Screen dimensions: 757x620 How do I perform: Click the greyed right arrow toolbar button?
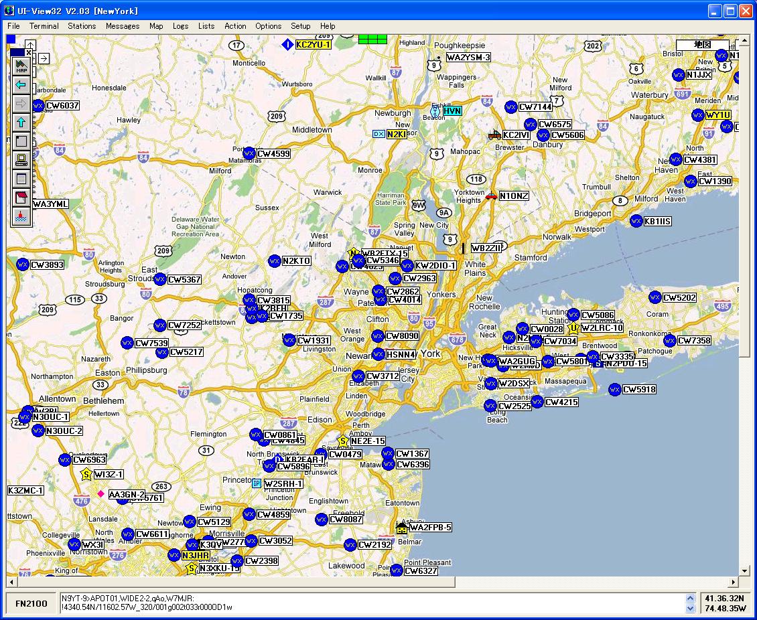coord(21,104)
